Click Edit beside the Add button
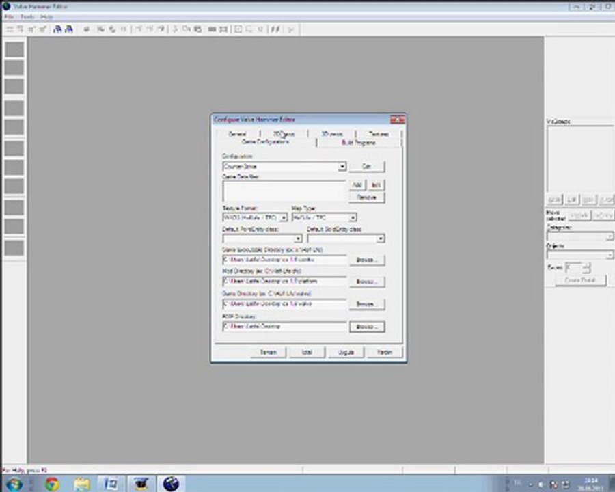This screenshot has width=615, height=492. 376,184
